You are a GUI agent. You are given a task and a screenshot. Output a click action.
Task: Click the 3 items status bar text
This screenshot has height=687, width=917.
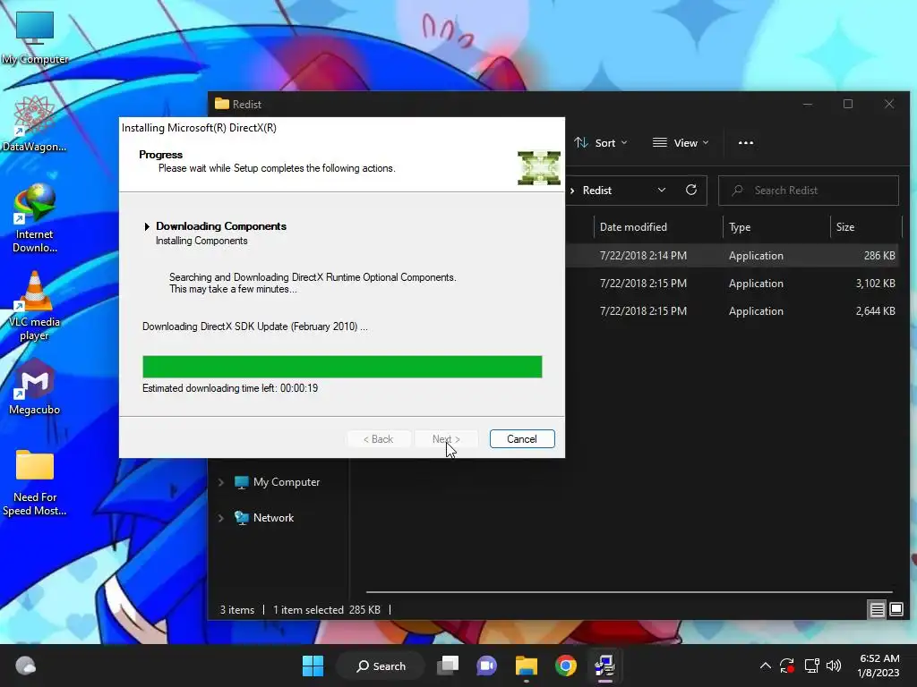(236, 610)
